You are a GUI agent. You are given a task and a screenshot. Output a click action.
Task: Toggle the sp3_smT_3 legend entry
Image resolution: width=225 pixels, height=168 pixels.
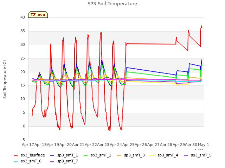click(131, 155)
